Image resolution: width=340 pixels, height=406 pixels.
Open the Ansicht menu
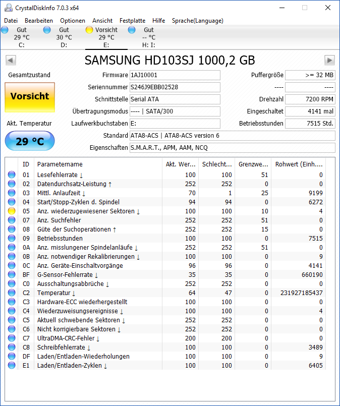pos(102,21)
